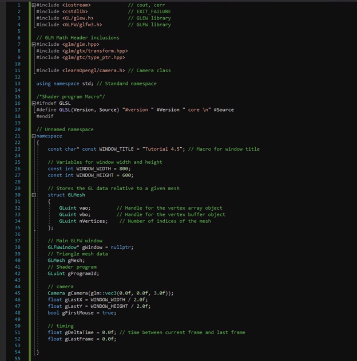
Task: Click the '// timing' comment
Action: click(61, 326)
